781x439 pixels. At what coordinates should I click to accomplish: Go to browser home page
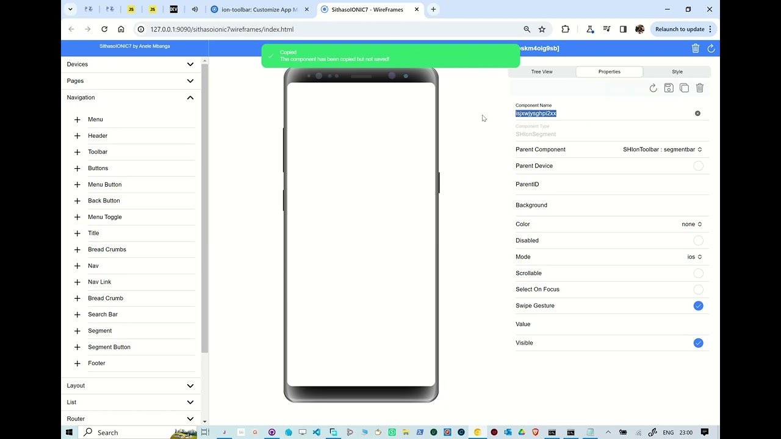click(x=121, y=29)
